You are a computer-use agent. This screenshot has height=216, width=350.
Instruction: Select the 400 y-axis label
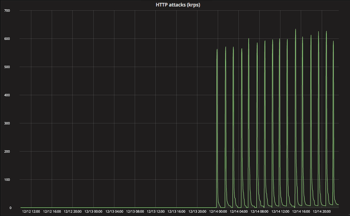tap(7, 95)
